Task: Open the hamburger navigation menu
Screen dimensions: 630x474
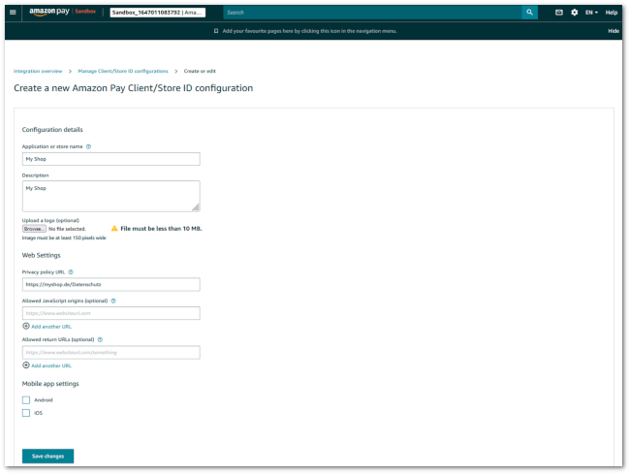Action: (x=13, y=13)
